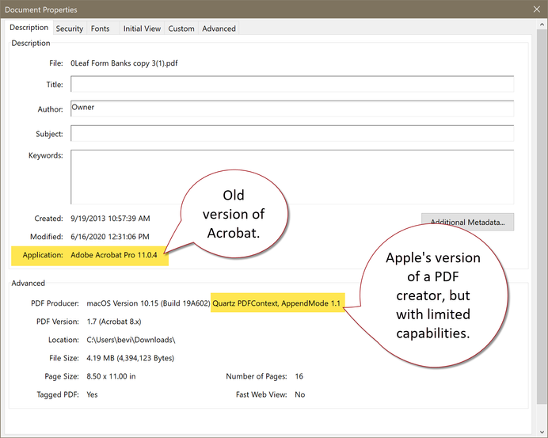Click the created date 9/19/2013 10:57:39 AM
This screenshot has height=438, width=548.
110,219
